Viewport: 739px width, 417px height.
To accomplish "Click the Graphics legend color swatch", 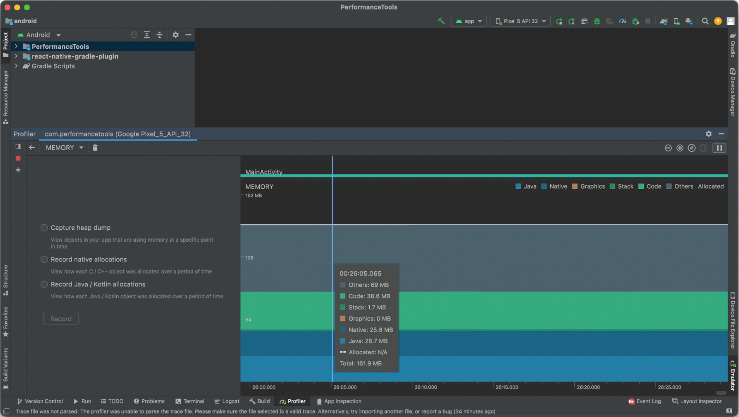I will click(x=575, y=186).
